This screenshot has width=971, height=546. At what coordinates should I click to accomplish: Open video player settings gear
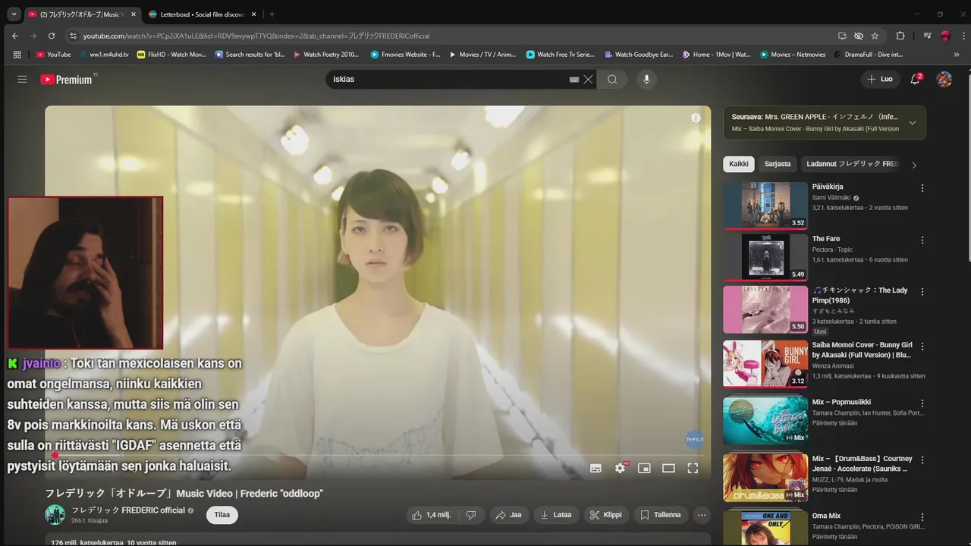pos(620,468)
